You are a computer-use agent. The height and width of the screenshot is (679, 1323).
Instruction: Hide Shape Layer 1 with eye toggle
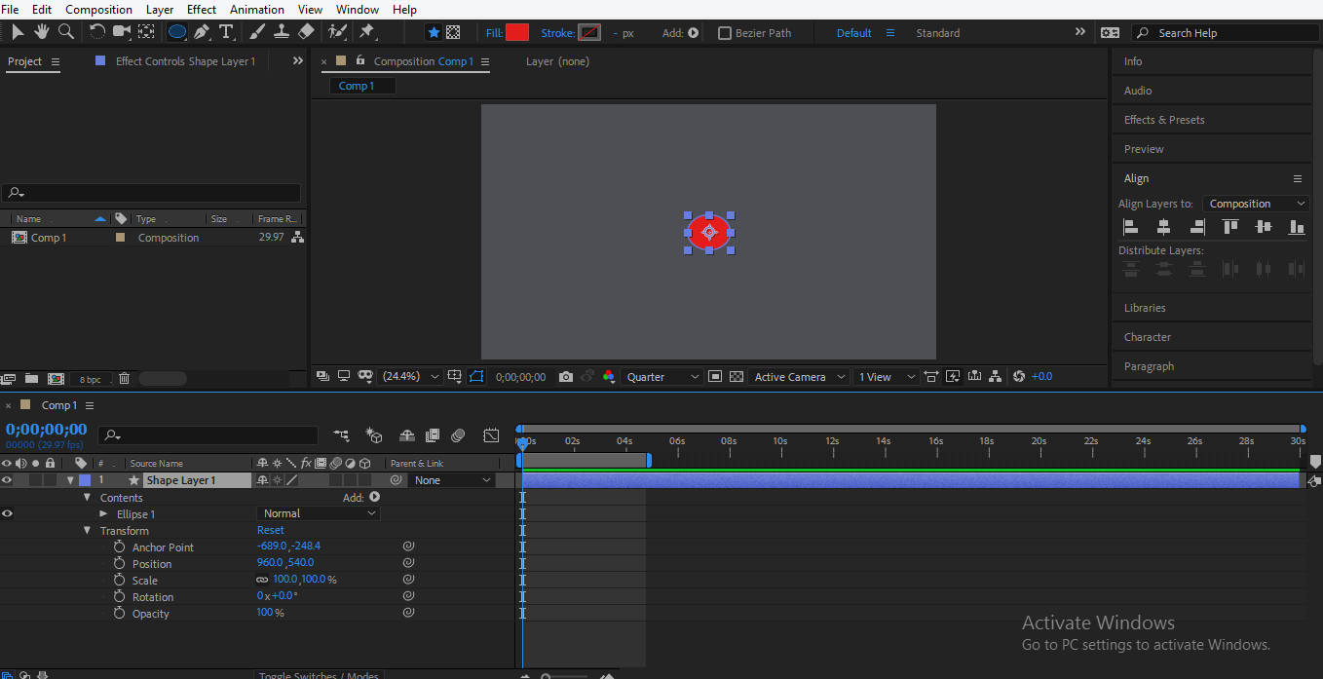[7, 480]
